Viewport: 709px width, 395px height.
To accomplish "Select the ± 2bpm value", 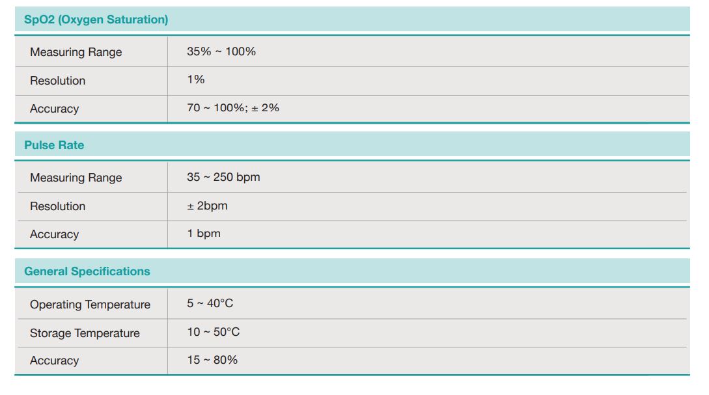I will click(207, 206).
